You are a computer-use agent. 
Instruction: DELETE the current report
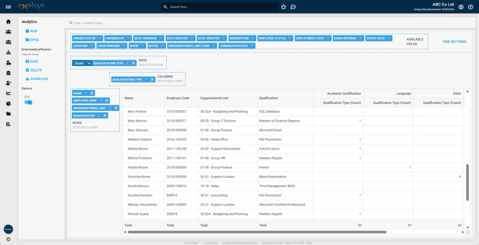point(34,70)
